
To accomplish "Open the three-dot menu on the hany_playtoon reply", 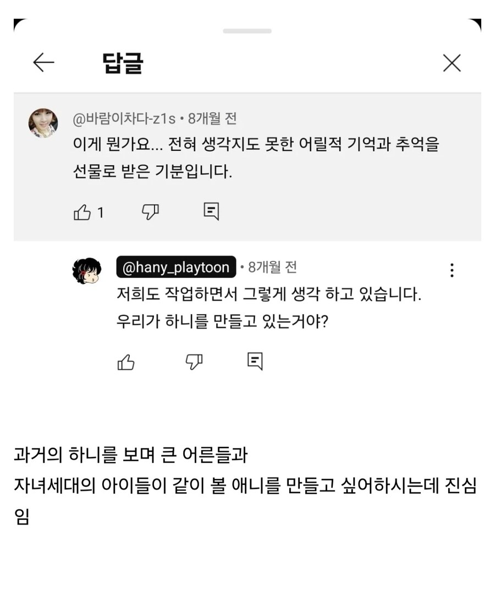I will [452, 270].
